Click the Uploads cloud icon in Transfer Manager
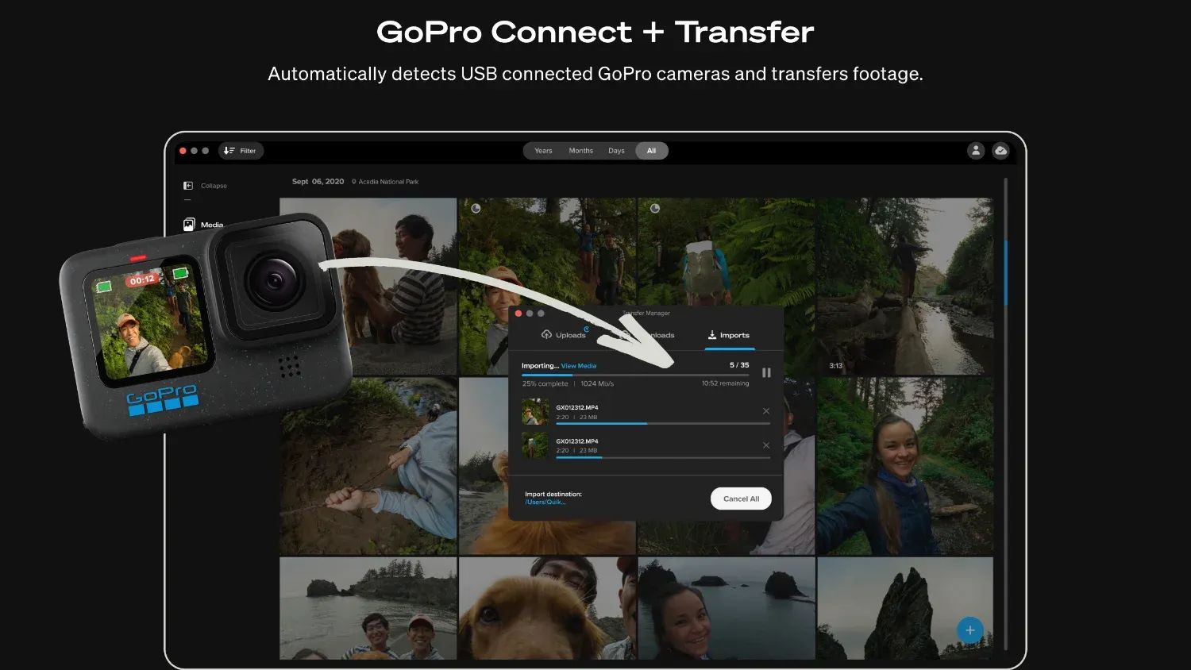This screenshot has width=1191, height=670. point(545,334)
